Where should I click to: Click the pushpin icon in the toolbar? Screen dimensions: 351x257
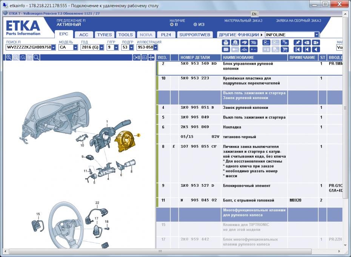[297, 43]
